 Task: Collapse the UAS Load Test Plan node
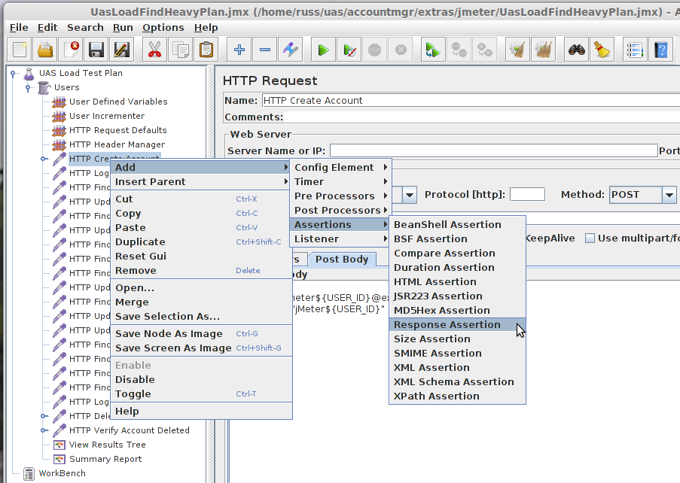click(x=14, y=73)
